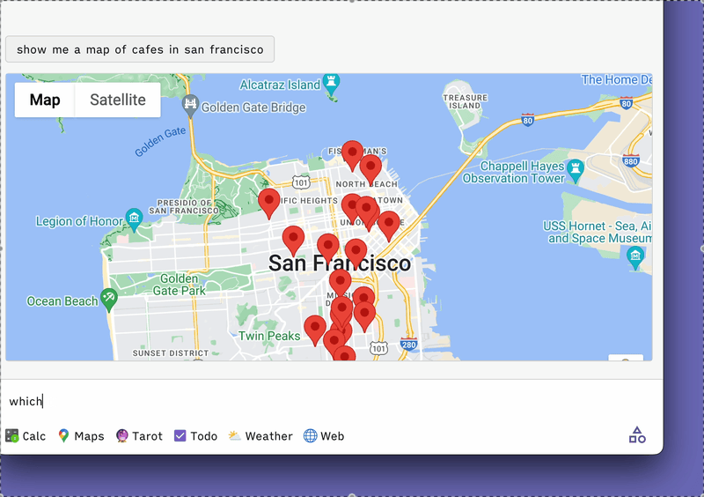Click the Ocean Beach label

62,300
